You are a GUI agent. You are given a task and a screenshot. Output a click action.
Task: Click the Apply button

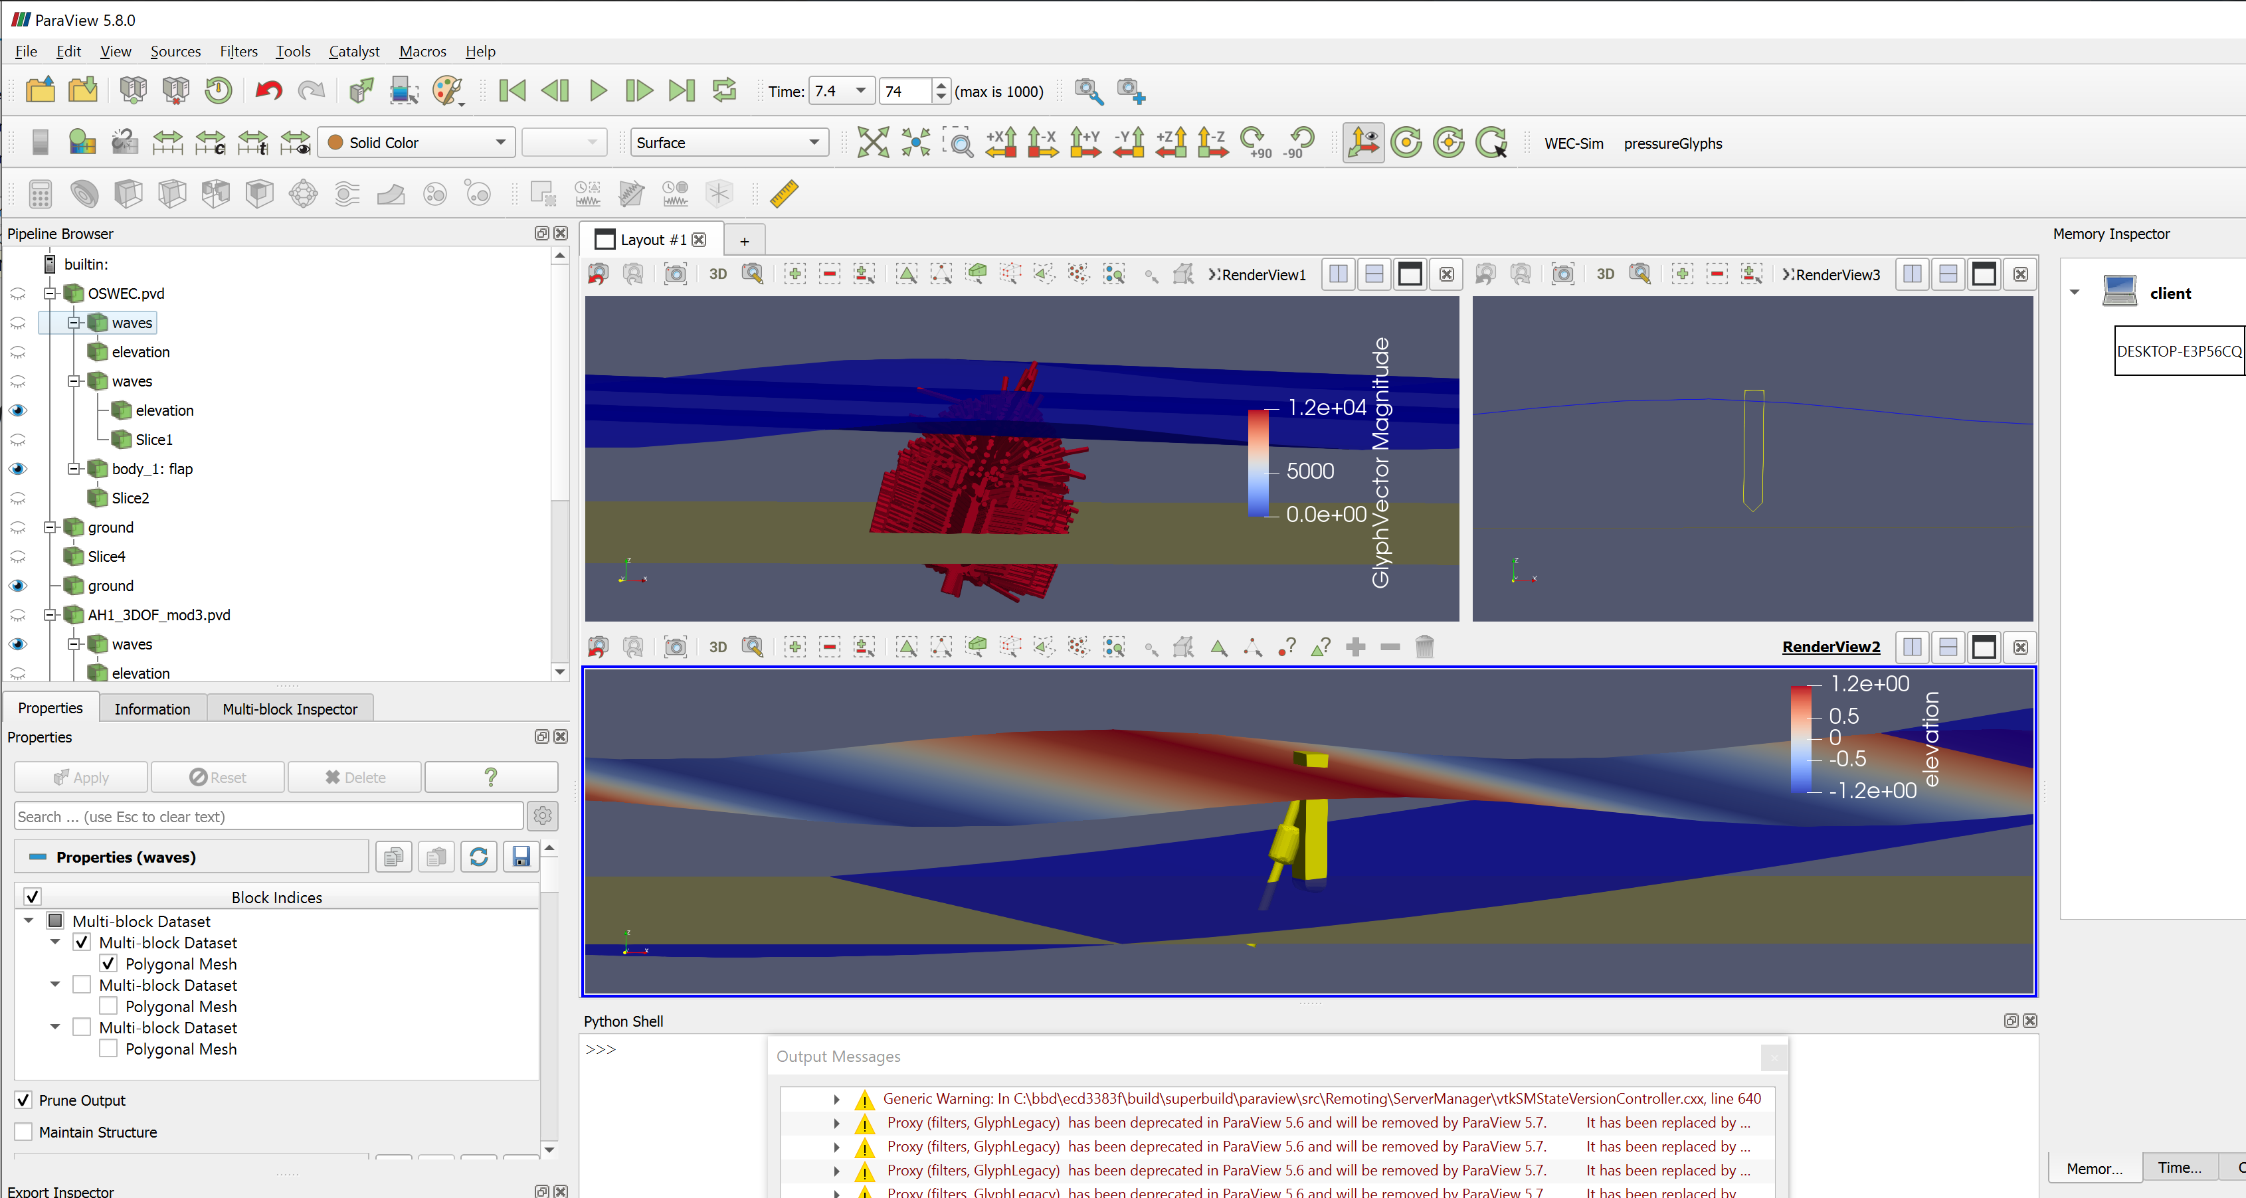80,777
